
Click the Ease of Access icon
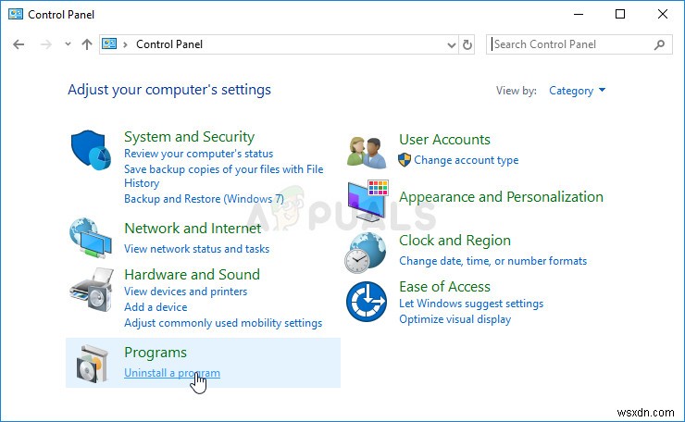coord(366,303)
